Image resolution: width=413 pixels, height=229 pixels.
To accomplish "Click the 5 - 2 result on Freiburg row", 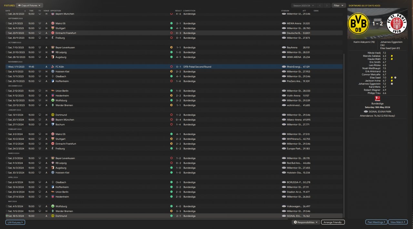I will coord(178,148).
